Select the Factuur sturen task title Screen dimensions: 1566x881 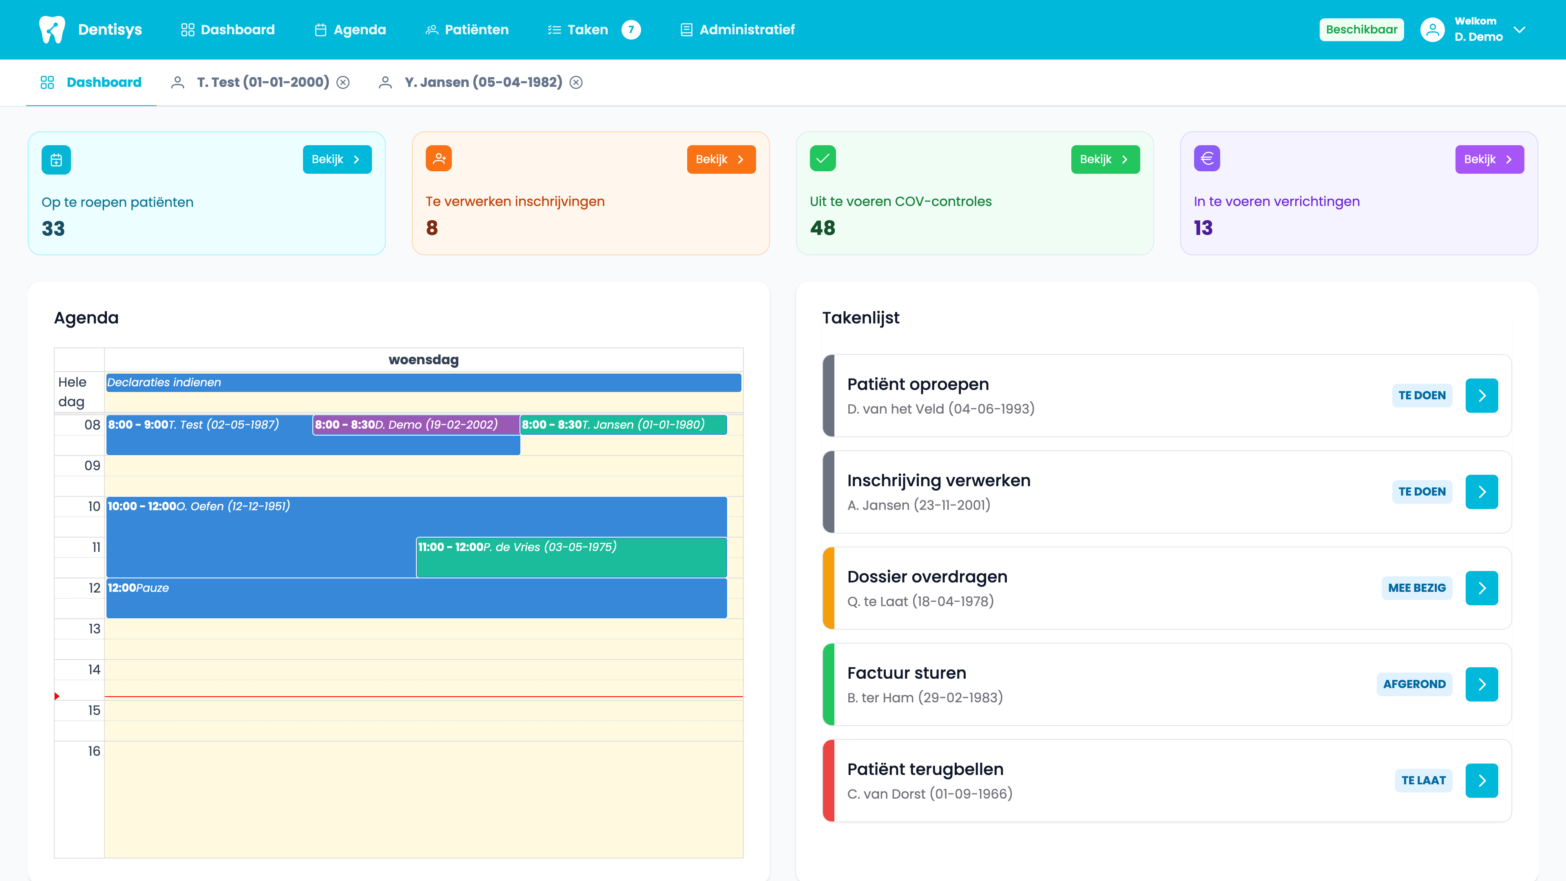pos(907,673)
